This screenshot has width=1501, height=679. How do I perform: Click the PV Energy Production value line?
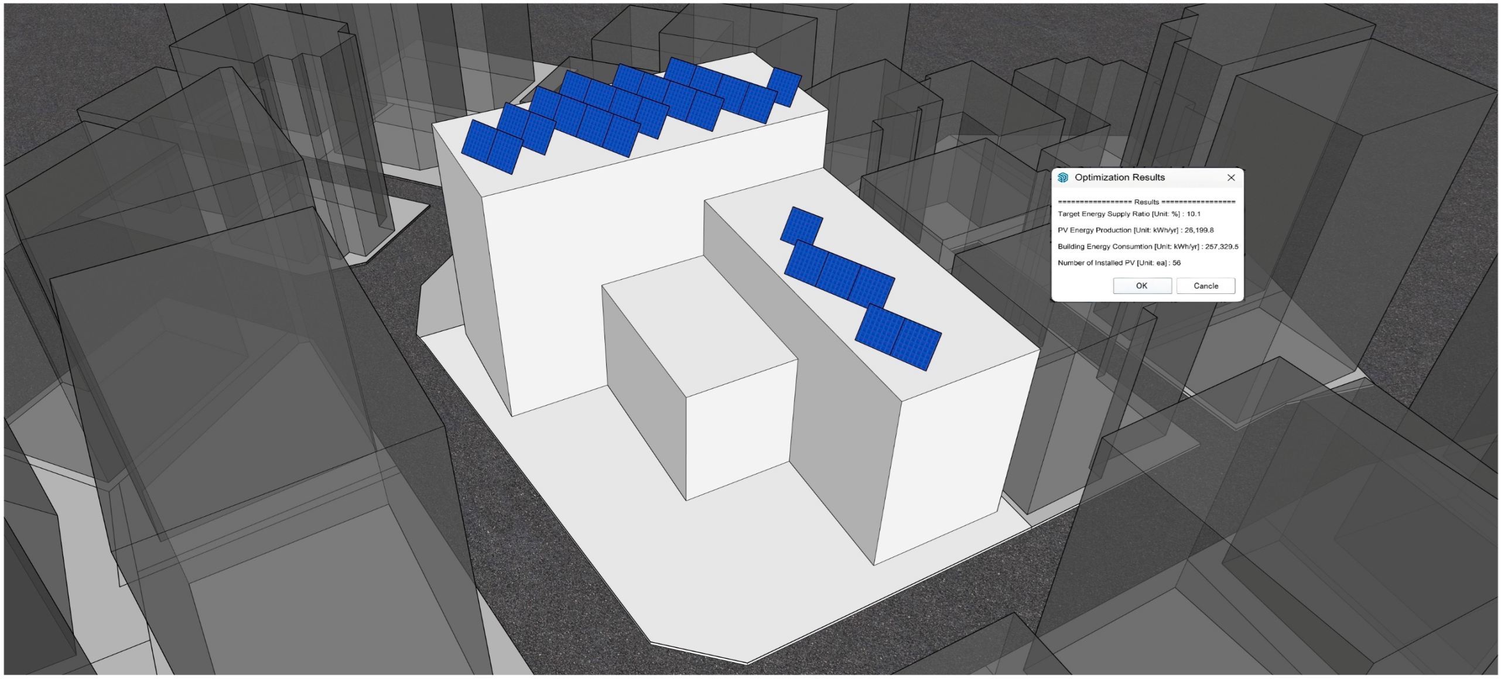coord(1135,230)
